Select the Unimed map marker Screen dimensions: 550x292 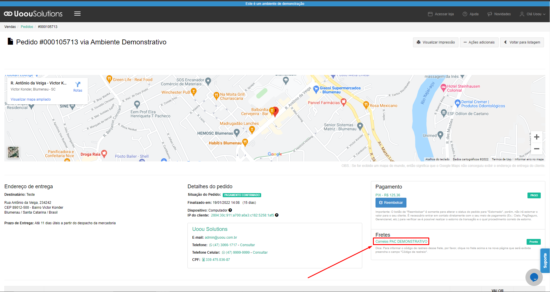pyautogui.click(x=440, y=135)
